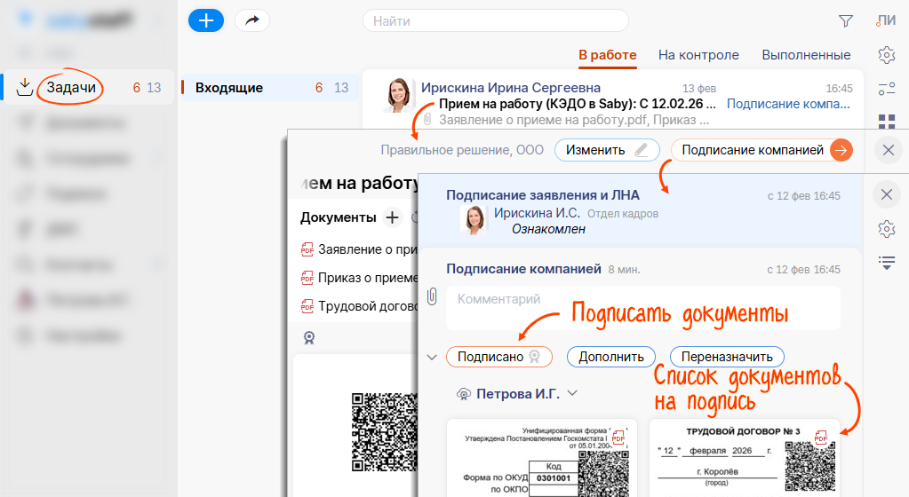Open the list-view sliders icon
This screenshot has height=497, width=909.
pyautogui.click(x=886, y=88)
